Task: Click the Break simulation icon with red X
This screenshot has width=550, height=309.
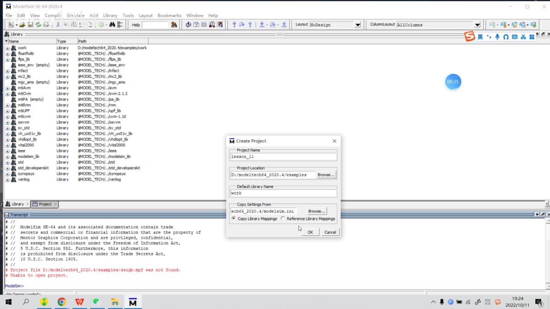Action: 220,25
